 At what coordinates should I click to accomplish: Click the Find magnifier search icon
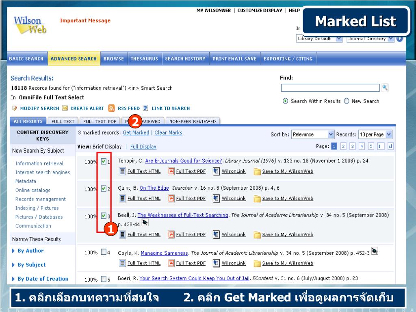tap(385, 88)
